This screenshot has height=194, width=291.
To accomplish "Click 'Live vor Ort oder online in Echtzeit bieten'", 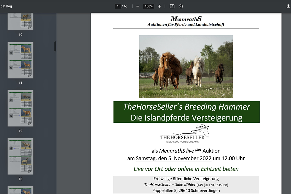I will (186, 169).
